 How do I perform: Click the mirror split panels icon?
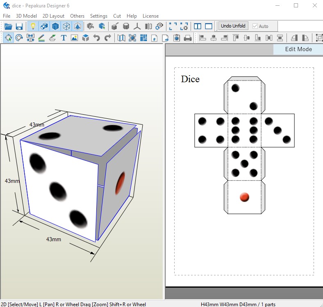pyautogui.click(x=148, y=26)
